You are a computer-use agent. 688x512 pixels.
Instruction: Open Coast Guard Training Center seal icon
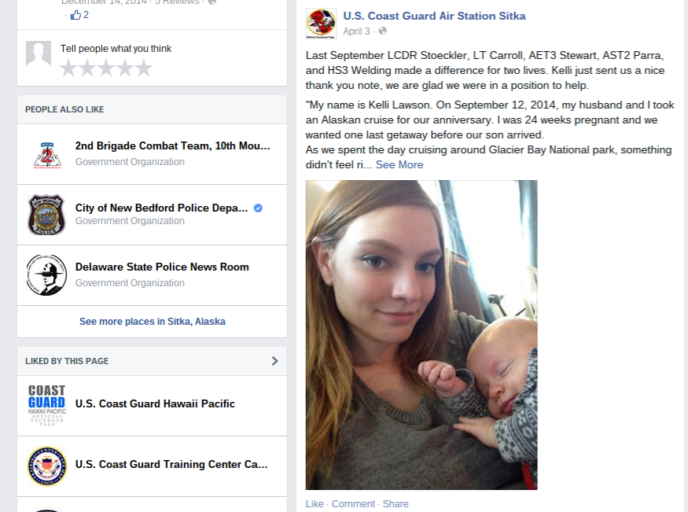pos(46,466)
